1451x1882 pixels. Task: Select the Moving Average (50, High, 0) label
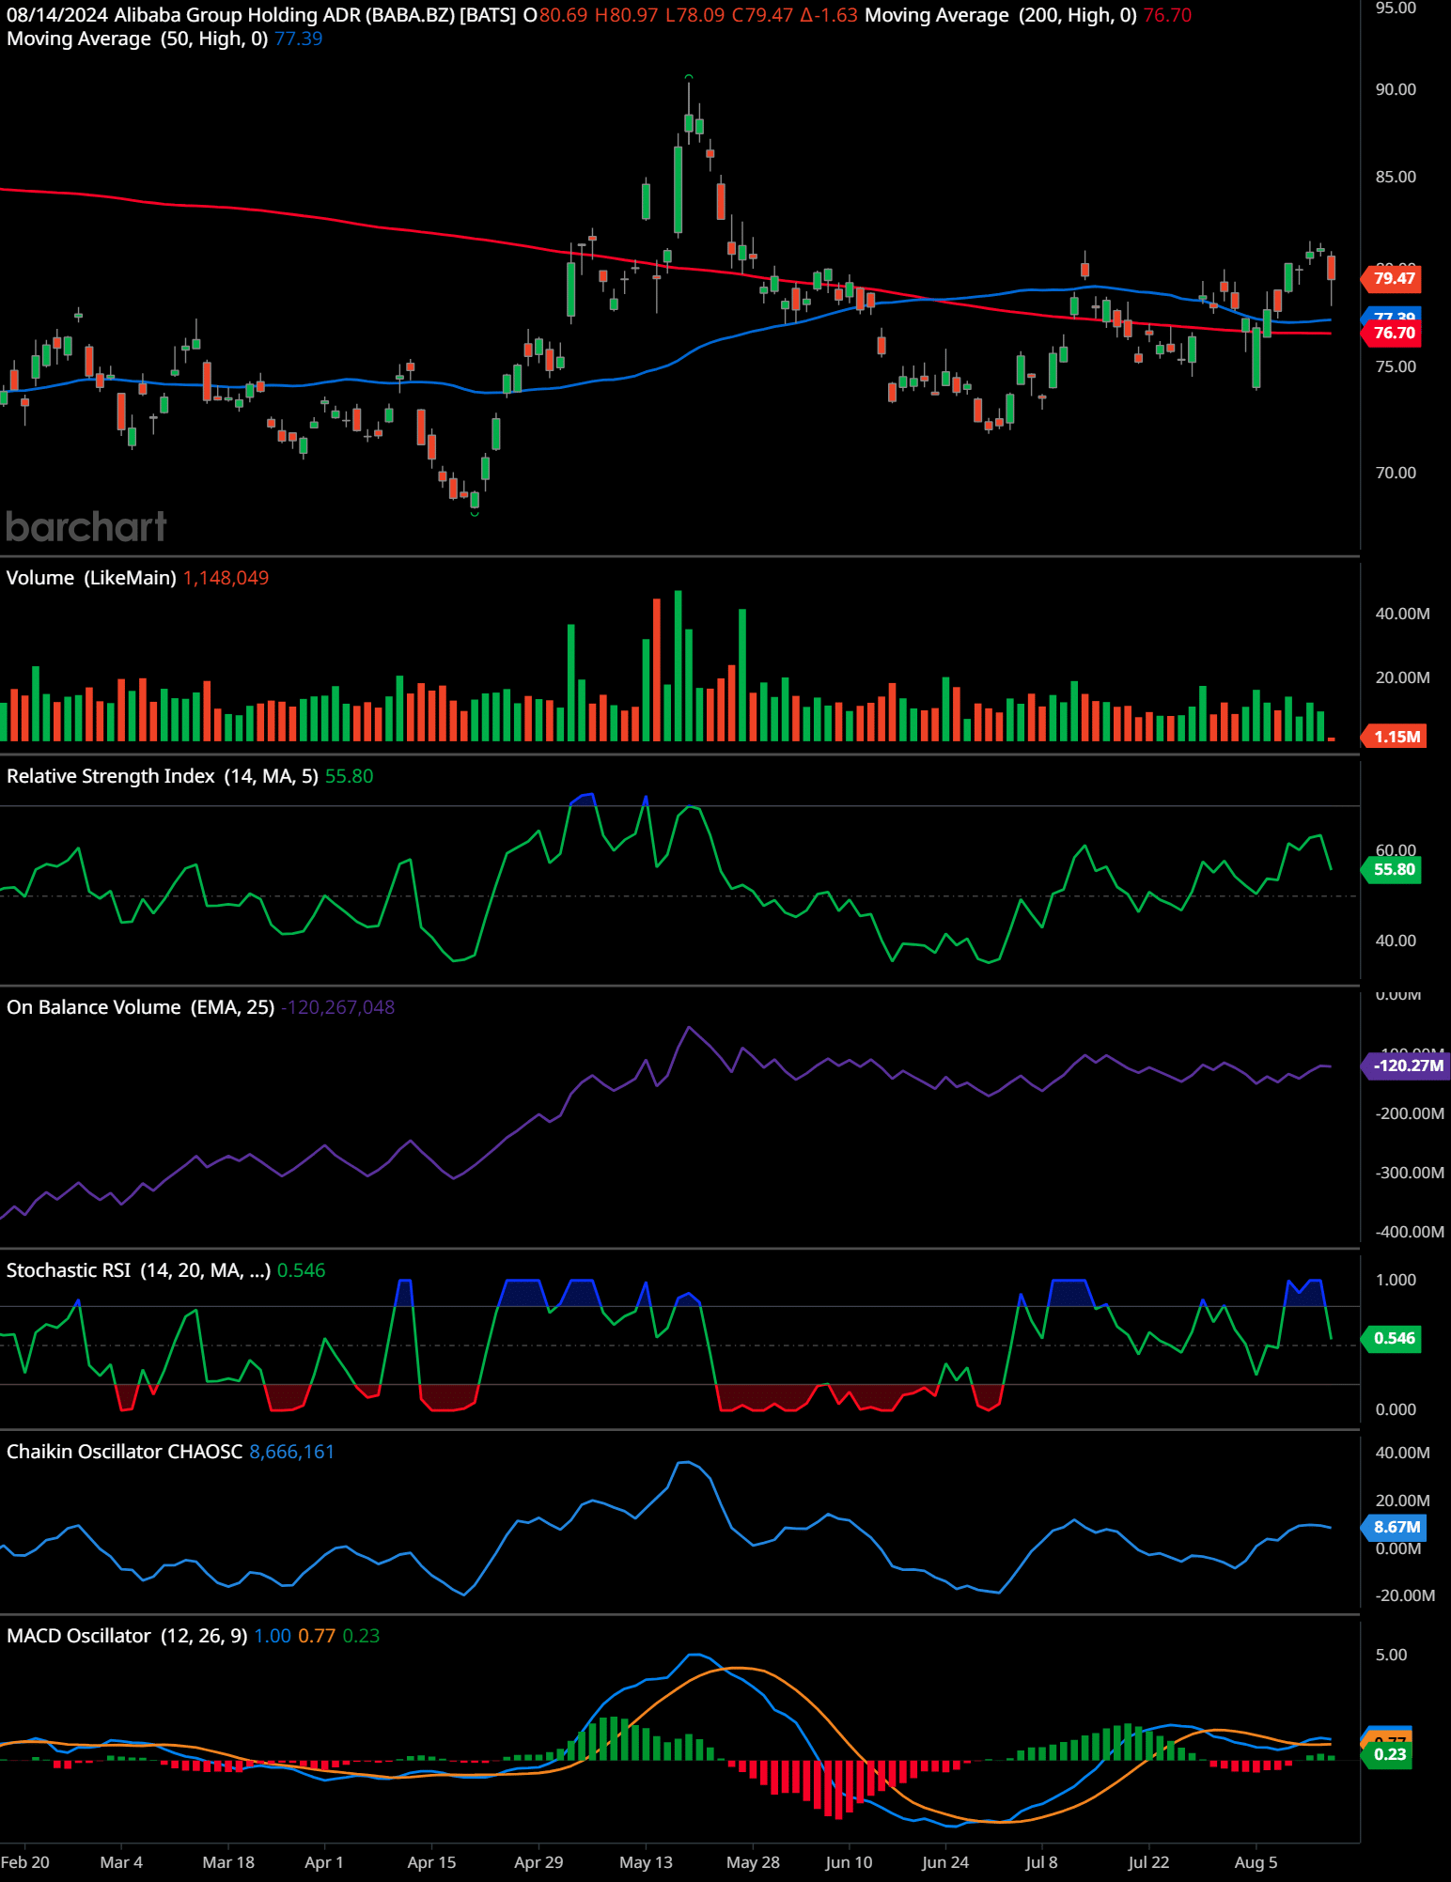tap(137, 39)
